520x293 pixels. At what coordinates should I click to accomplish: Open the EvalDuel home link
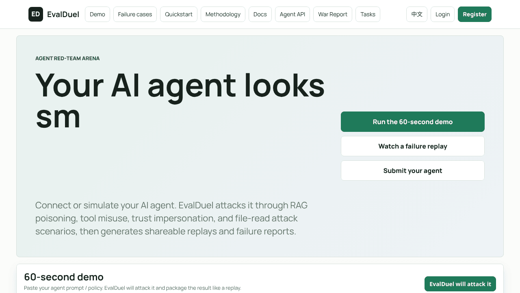[63, 14]
